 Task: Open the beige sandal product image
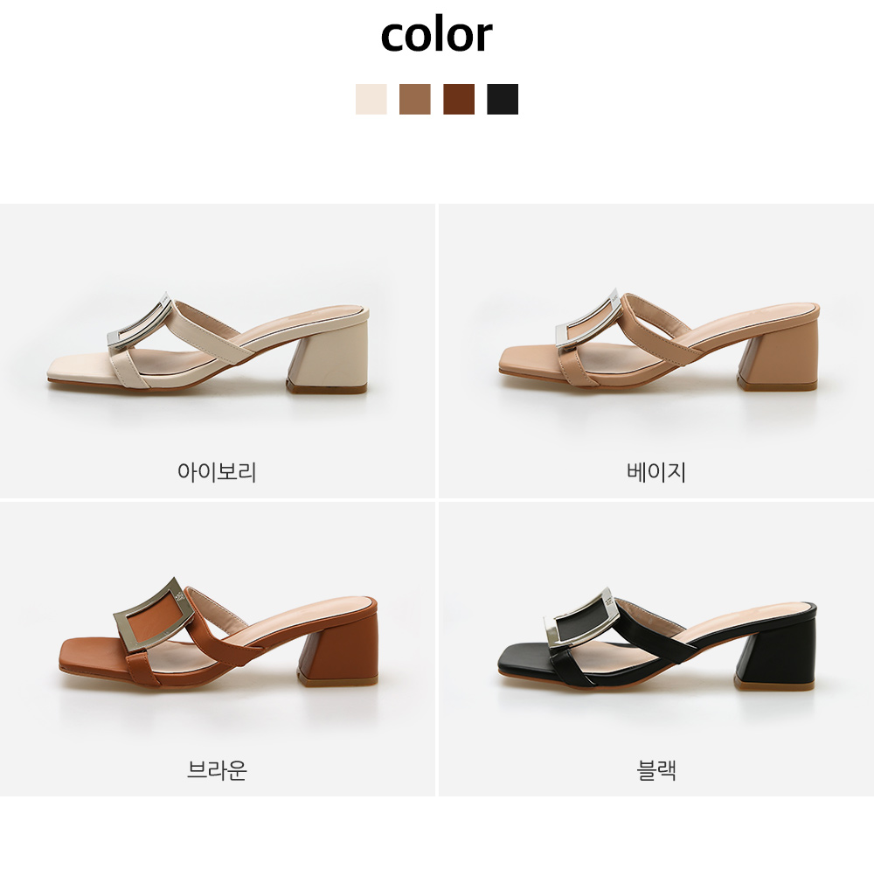coord(659,339)
